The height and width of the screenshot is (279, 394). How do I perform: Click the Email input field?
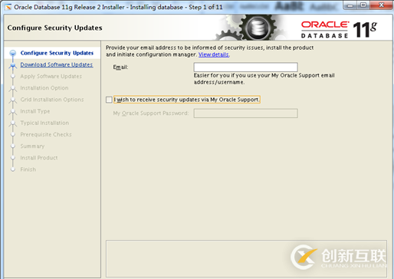pyautogui.click(x=245, y=67)
